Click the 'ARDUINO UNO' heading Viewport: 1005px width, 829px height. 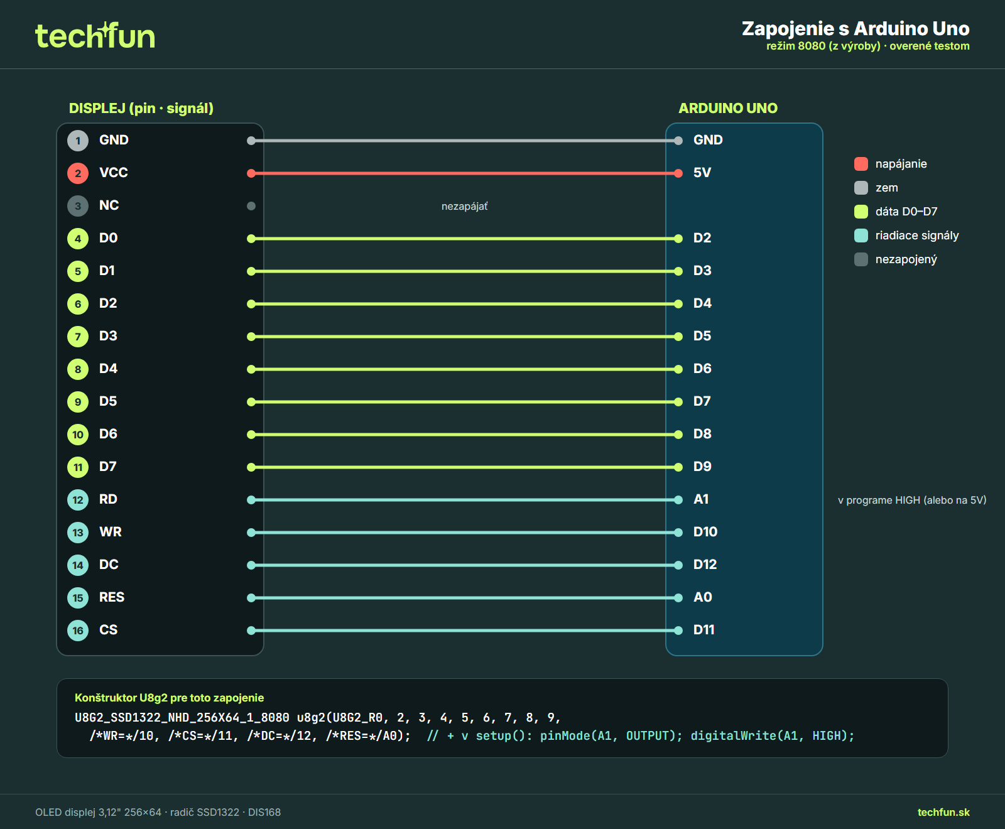728,108
